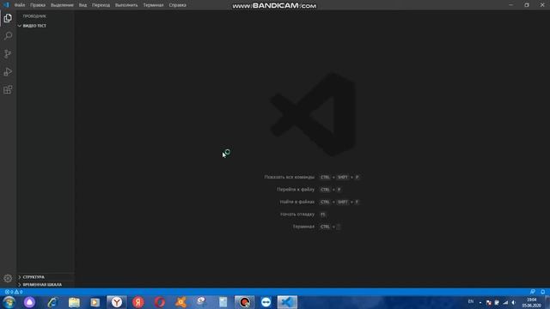Open the Search view in the activity bar
This screenshot has width=550, height=309.
[8, 36]
